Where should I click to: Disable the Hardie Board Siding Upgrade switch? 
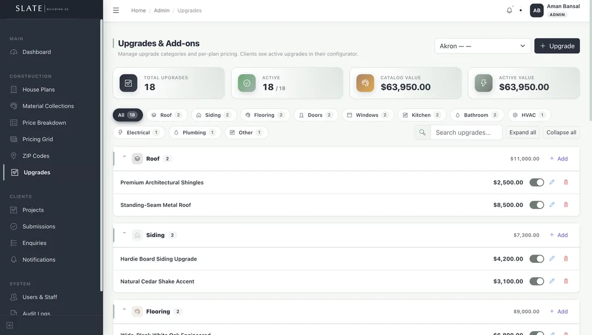[x=537, y=259]
